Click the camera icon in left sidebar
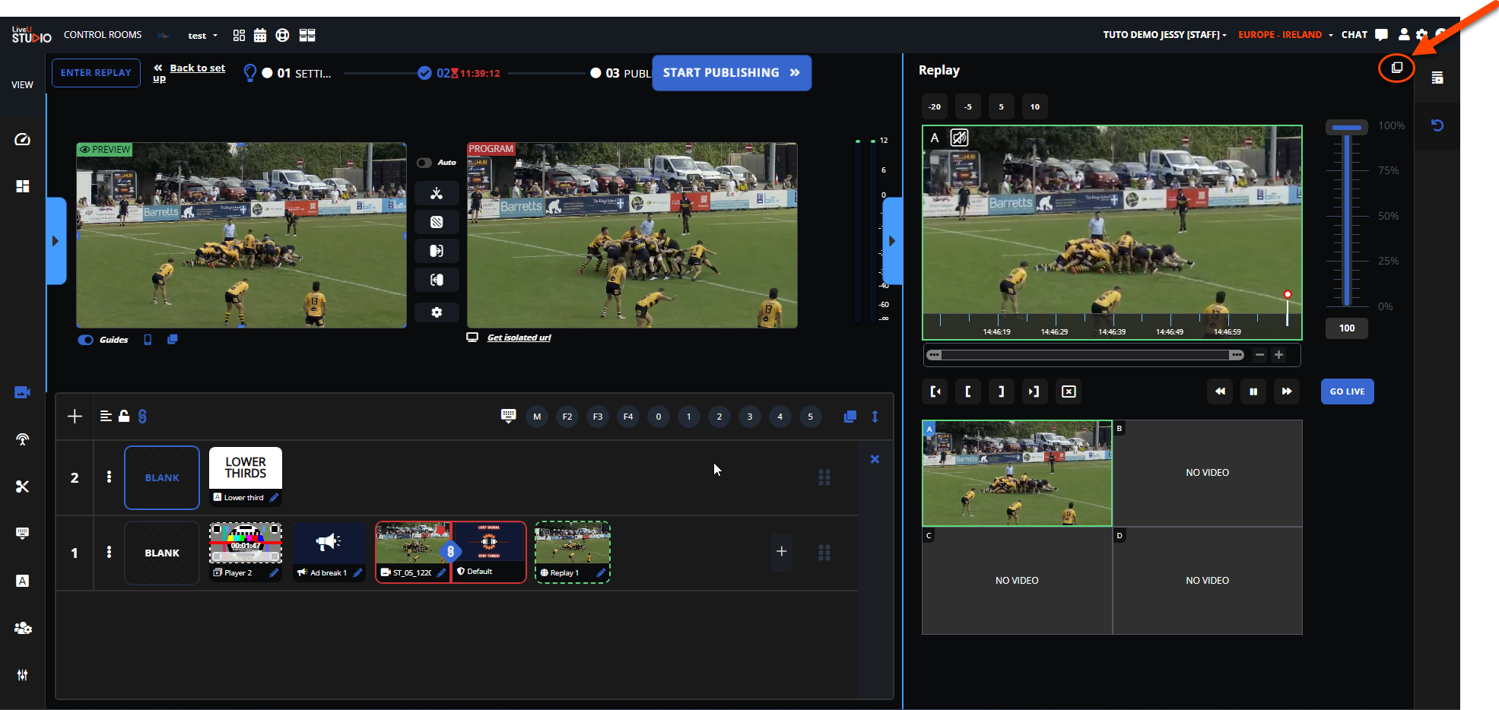1499x710 pixels. [x=22, y=392]
